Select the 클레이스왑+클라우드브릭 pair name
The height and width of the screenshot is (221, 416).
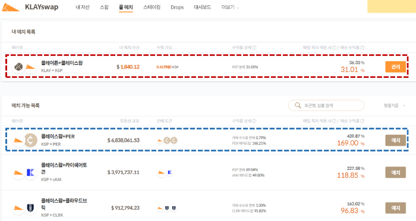(x=64, y=204)
